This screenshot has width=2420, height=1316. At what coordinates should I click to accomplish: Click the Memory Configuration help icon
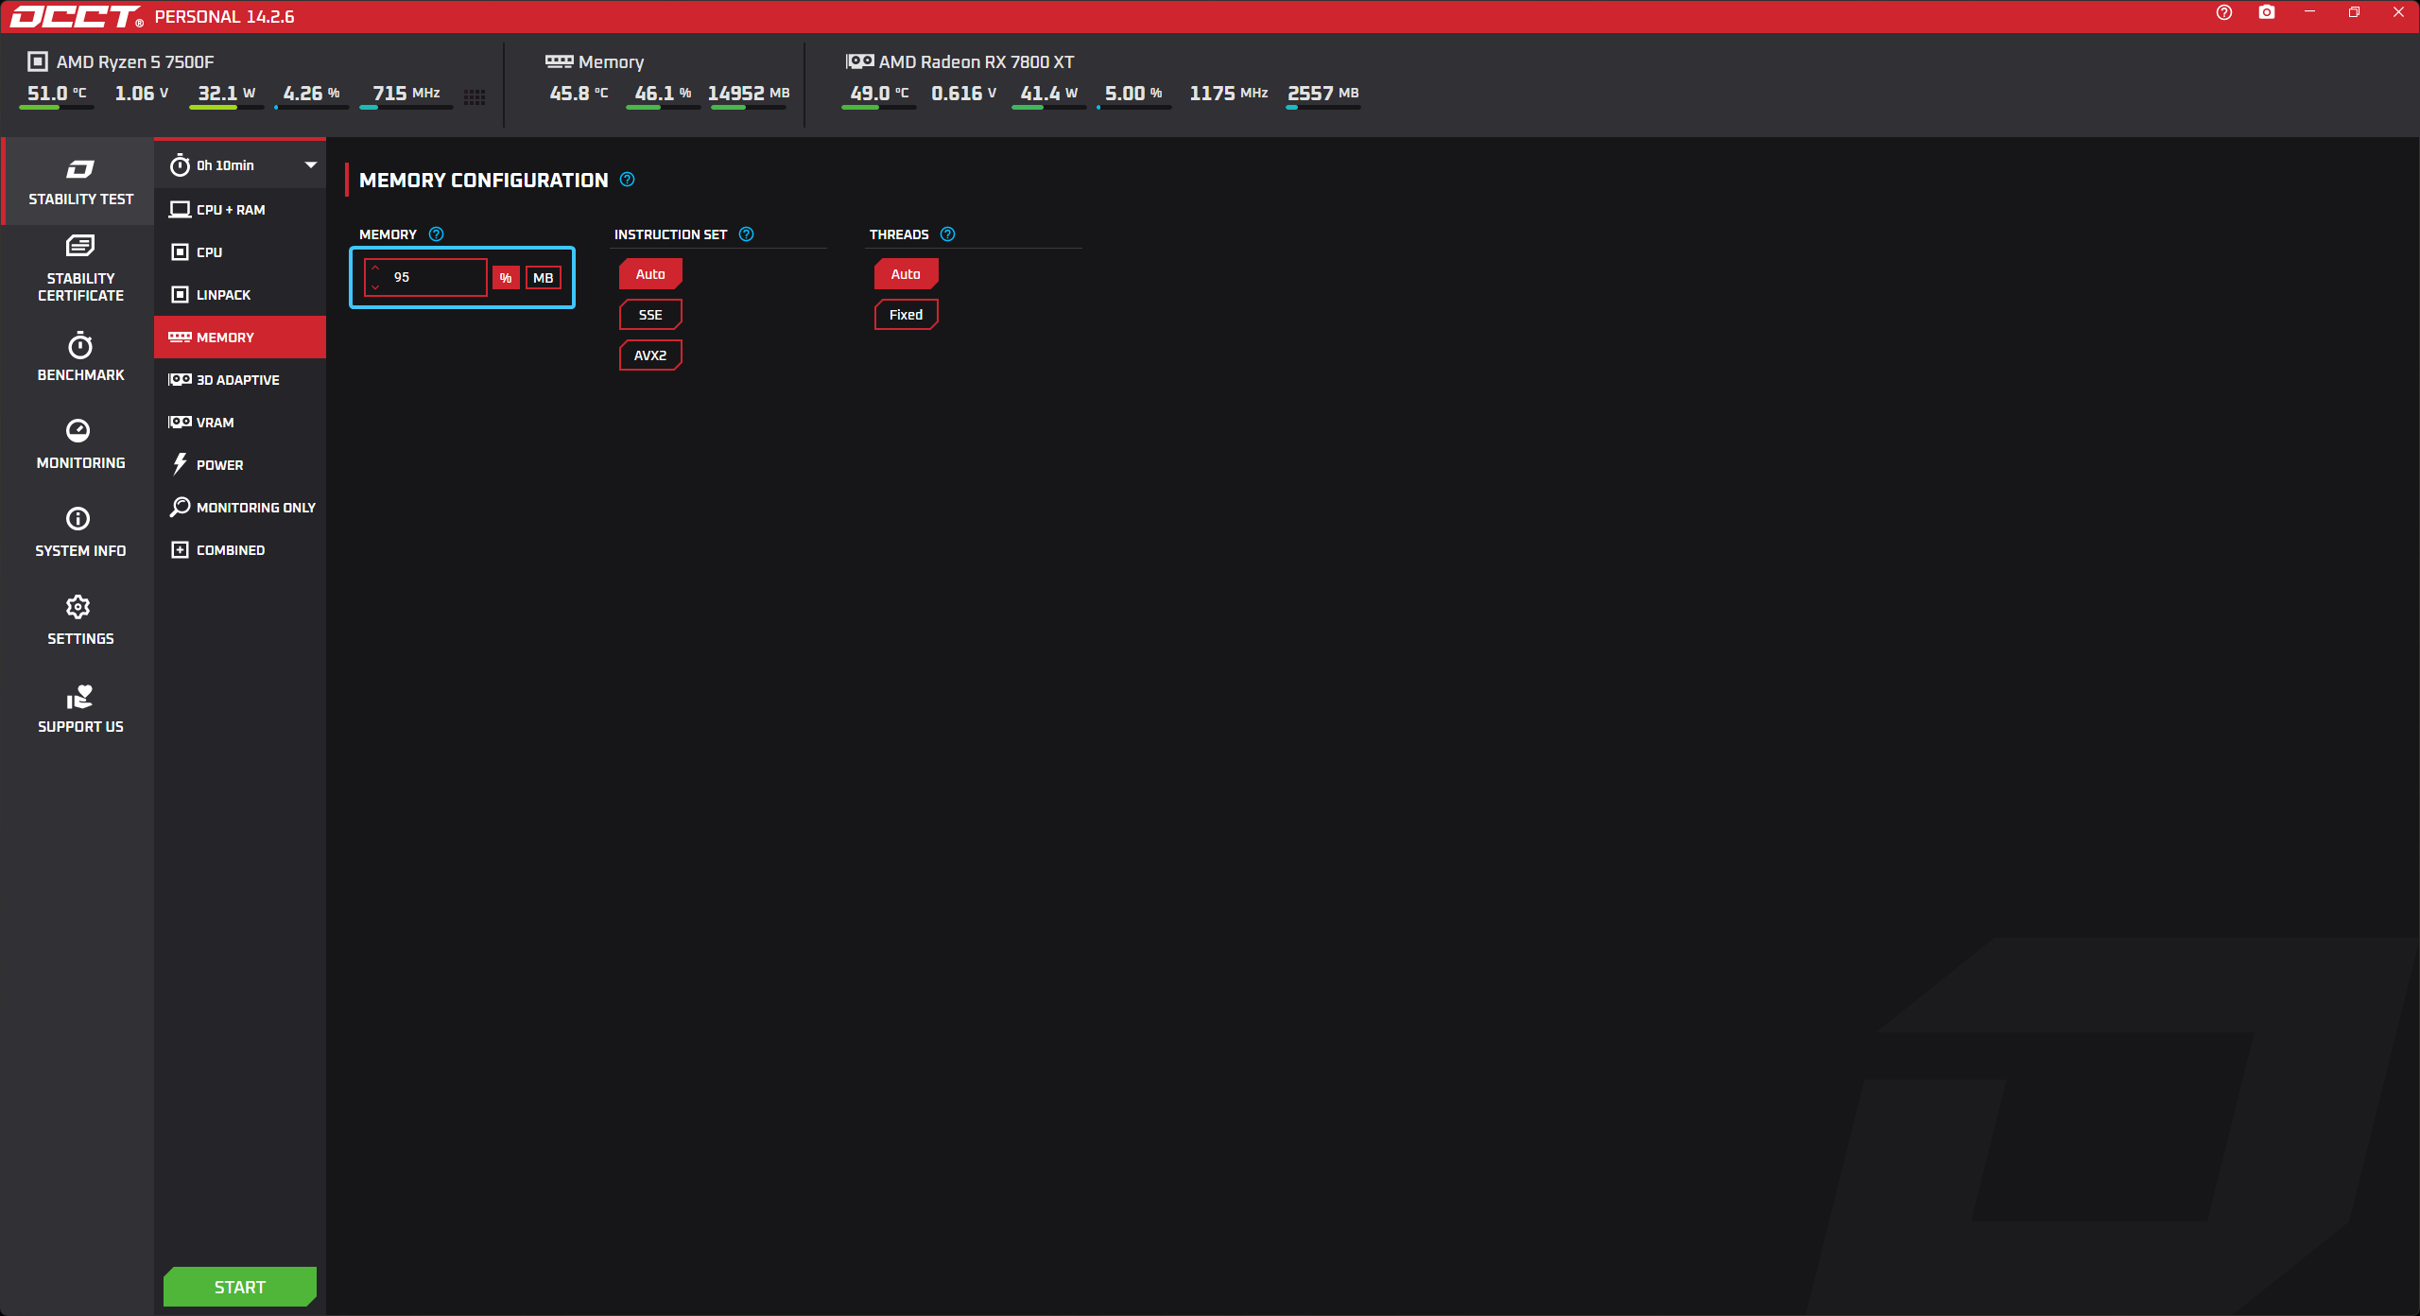(627, 180)
